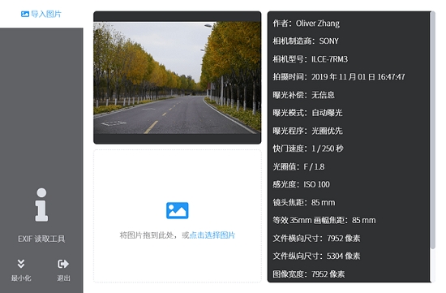Viewport: 446px width, 293px height.
Task: Select the 镜头焦距: 85 mm row
Action: [x=304, y=203]
